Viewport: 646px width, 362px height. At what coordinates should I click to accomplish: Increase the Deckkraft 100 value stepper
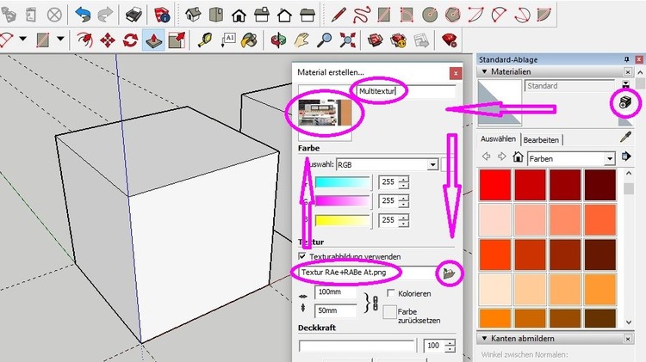pyautogui.click(x=450, y=342)
